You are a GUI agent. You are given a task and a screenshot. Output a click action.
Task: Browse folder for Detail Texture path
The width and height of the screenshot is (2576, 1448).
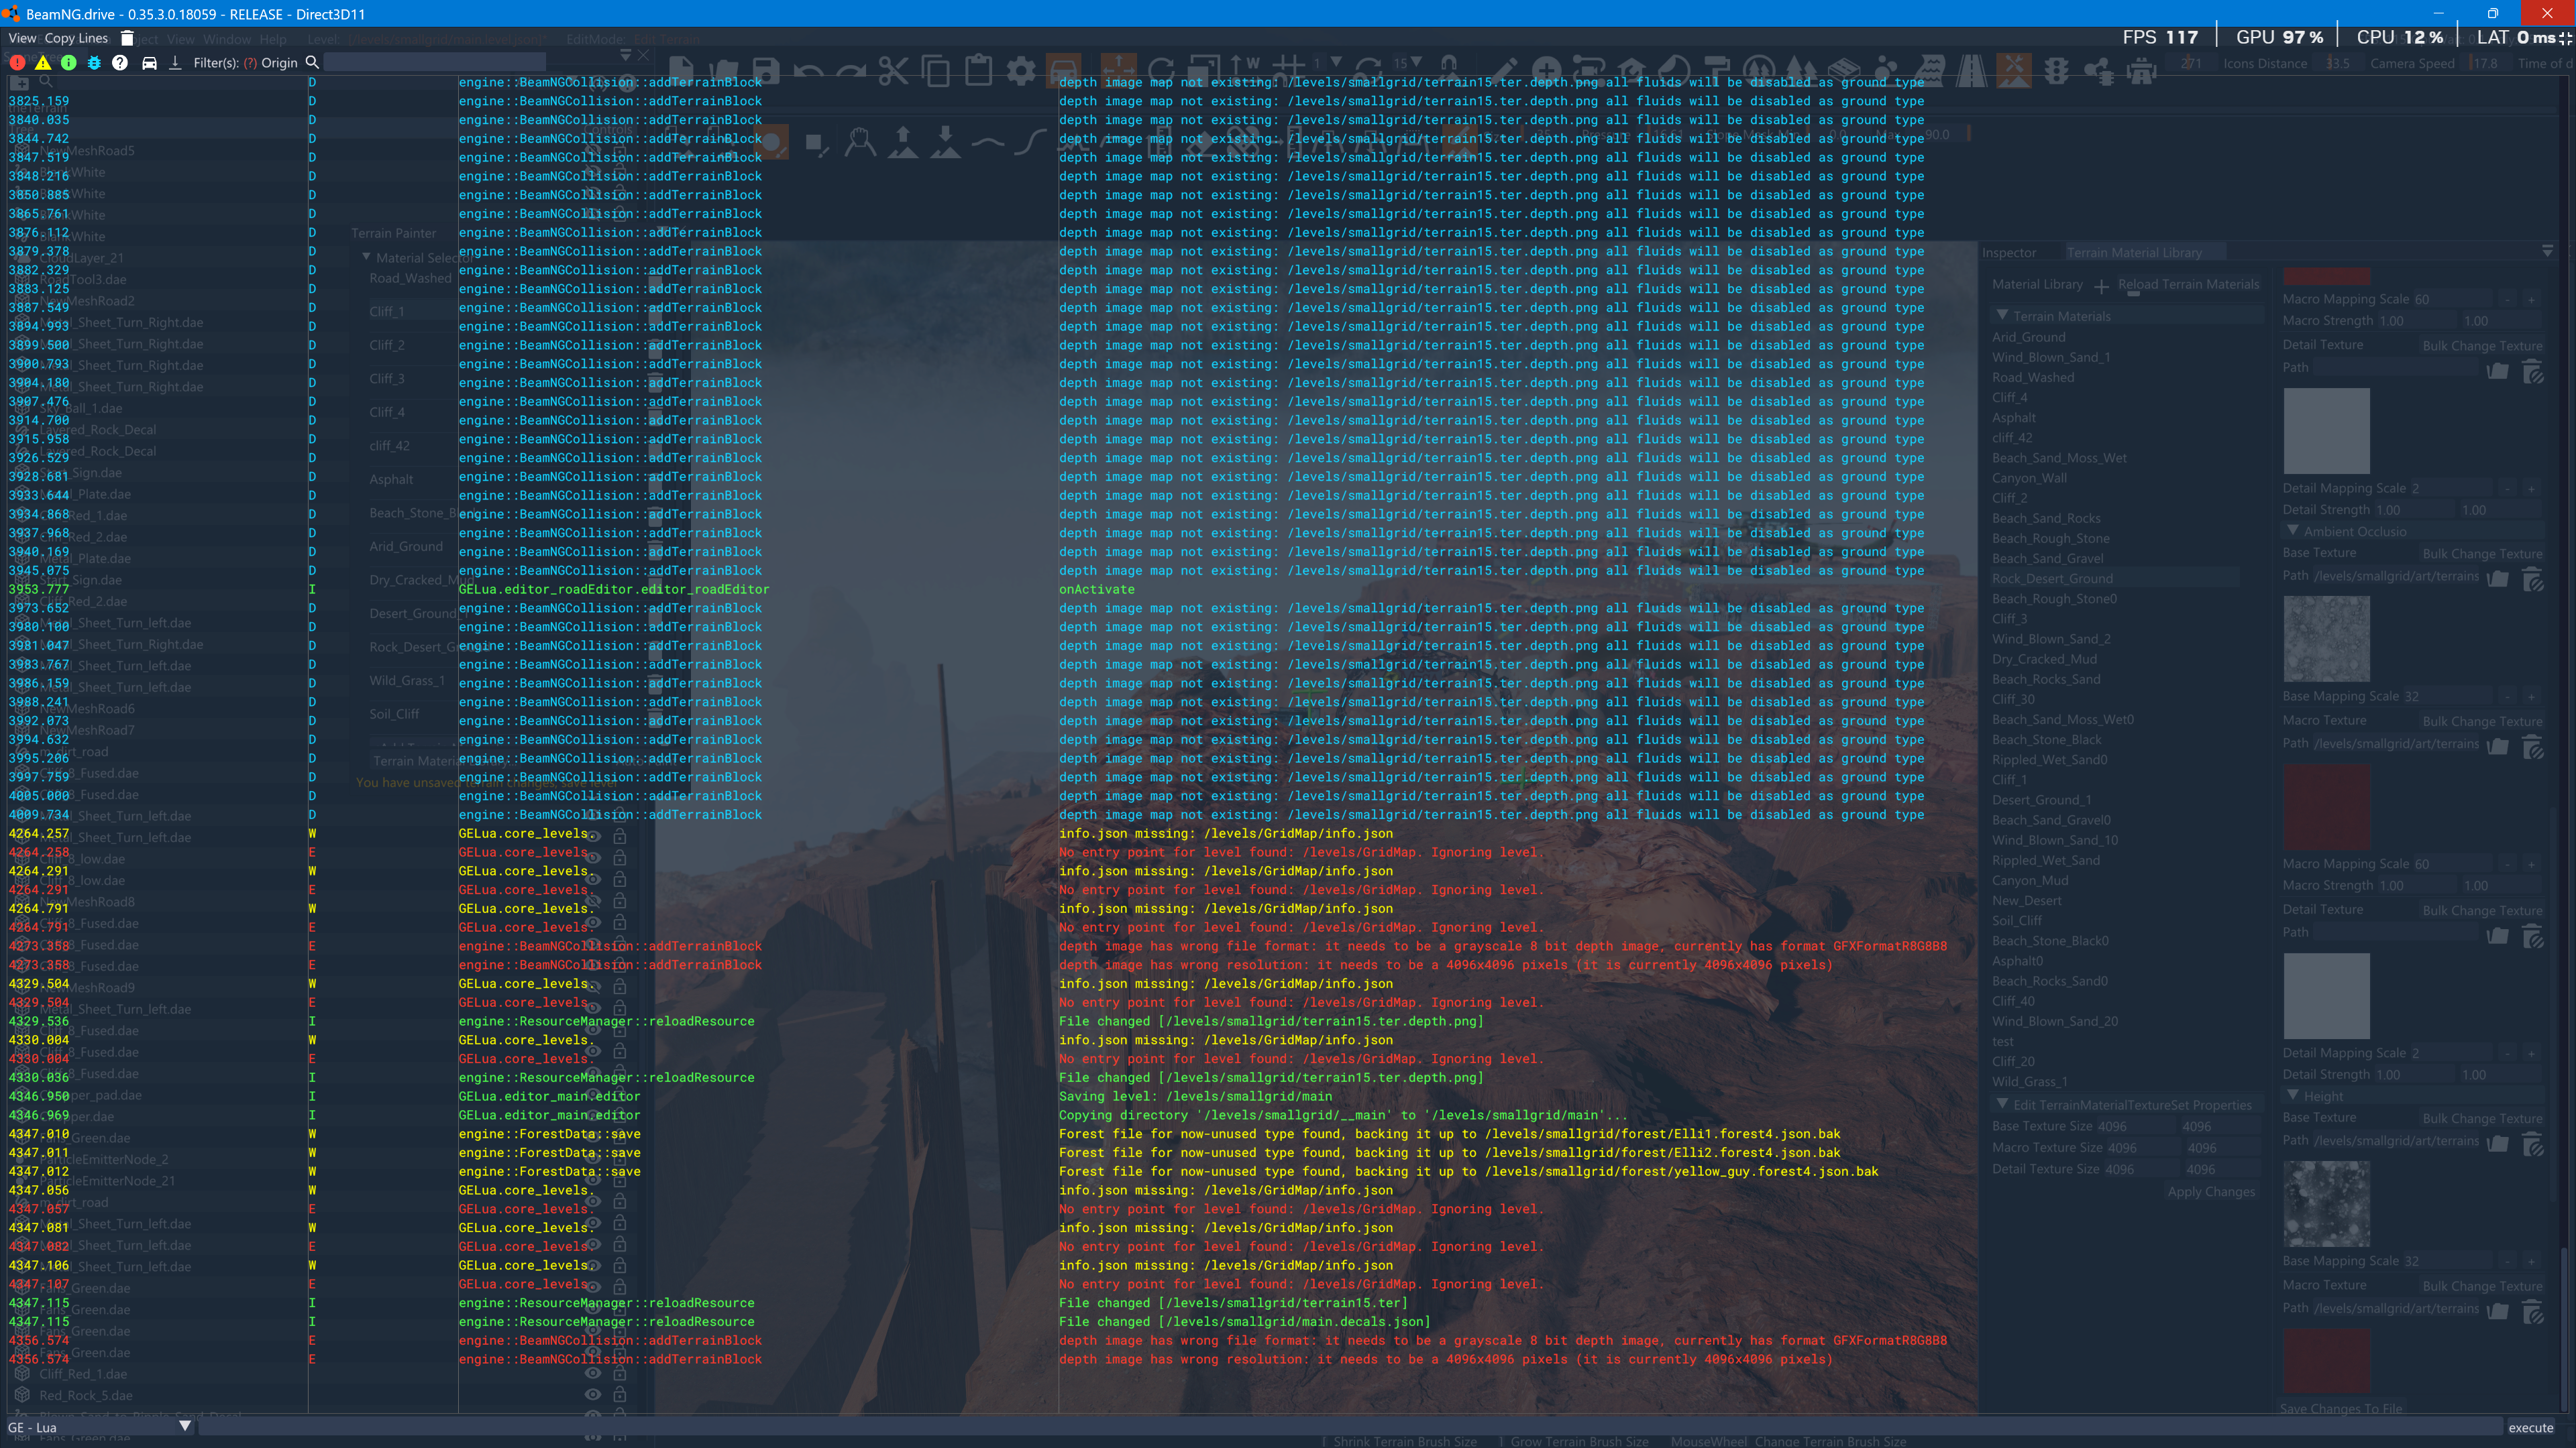pos(2497,372)
